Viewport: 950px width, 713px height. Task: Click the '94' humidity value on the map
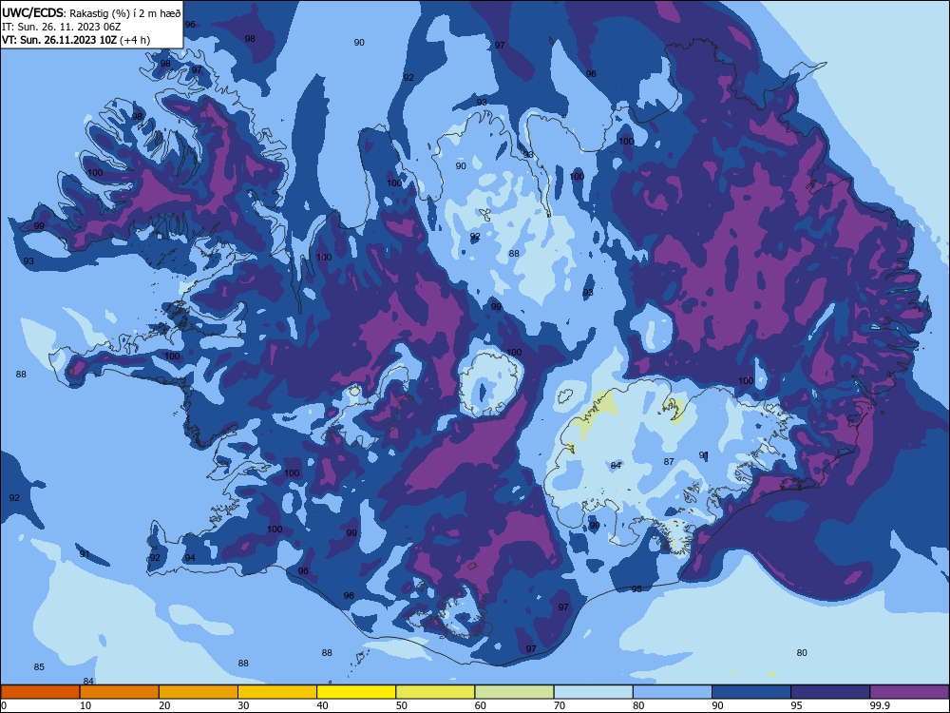pyautogui.click(x=190, y=558)
